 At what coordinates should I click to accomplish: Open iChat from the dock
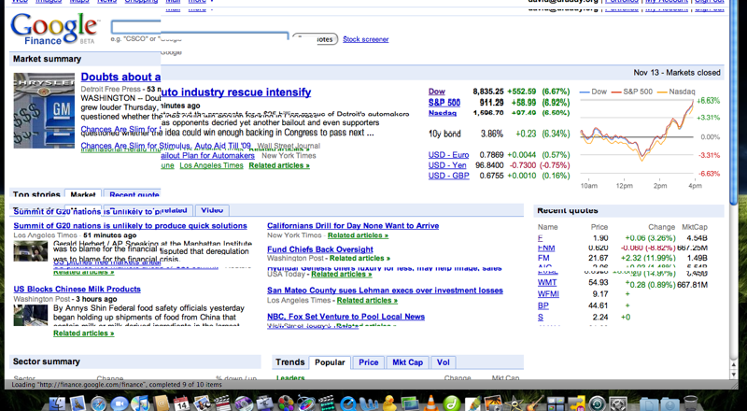(x=120, y=404)
